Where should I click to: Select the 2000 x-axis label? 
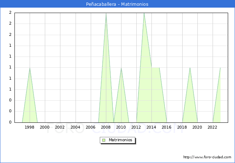45,127
